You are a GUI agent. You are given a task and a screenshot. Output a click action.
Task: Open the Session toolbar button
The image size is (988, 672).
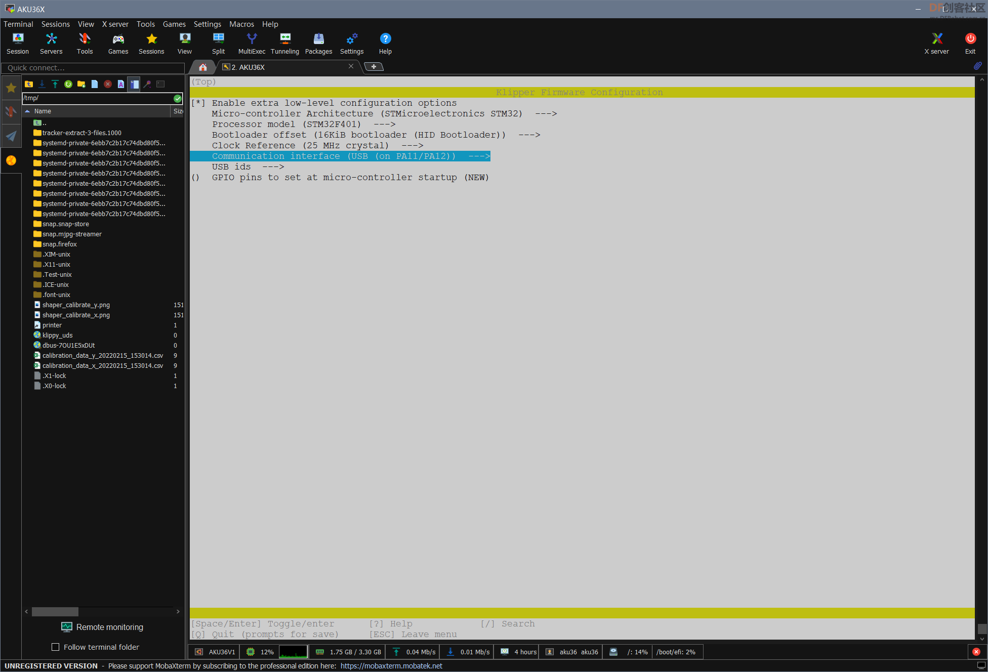pyautogui.click(x=18, y=44)
